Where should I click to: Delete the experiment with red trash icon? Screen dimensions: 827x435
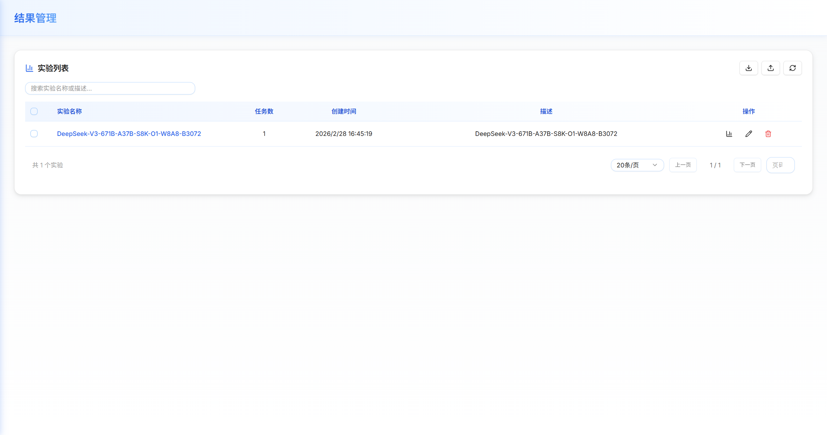pyautogui.click(x=768, y=134)
